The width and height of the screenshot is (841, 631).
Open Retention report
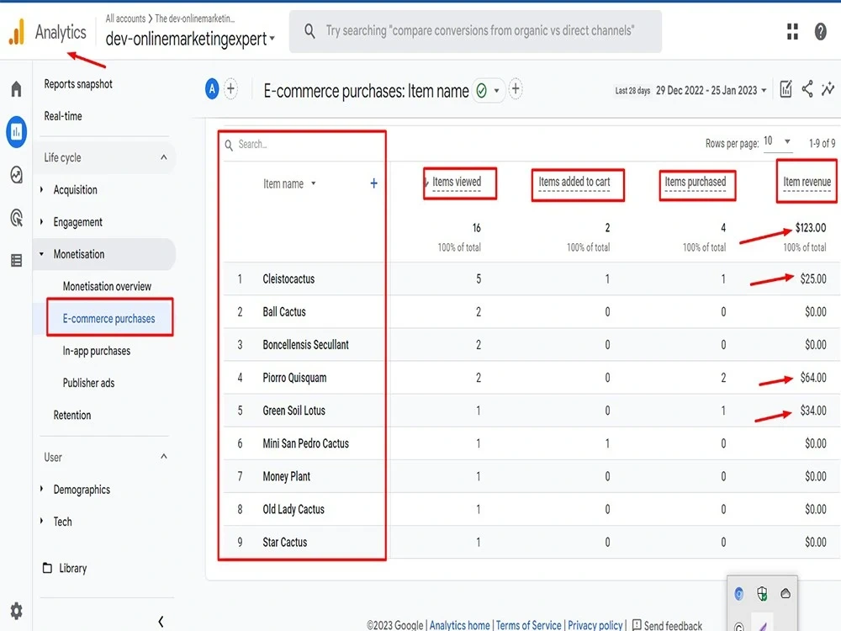point(71,415)
